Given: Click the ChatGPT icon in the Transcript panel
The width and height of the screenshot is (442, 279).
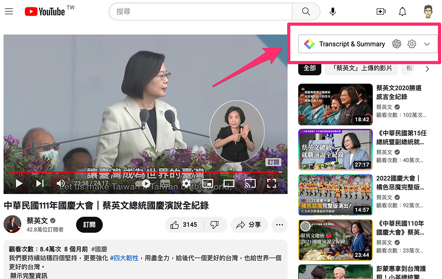Looking at the screenshot, I should tap(397, 44).
